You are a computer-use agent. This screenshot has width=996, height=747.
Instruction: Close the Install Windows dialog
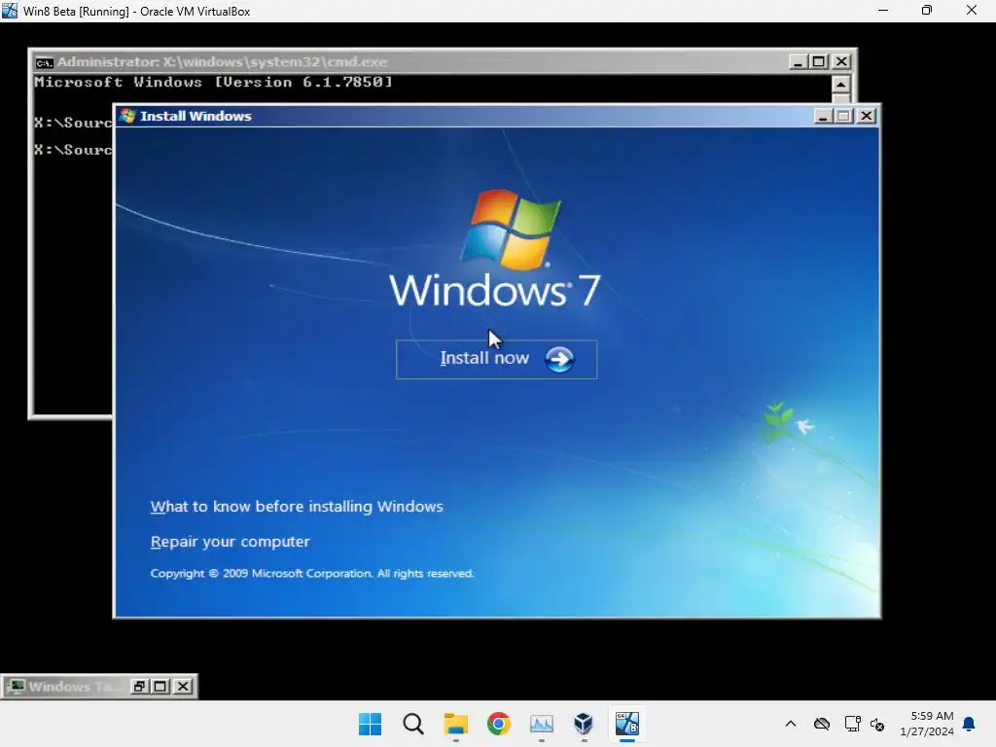[867, 116]
